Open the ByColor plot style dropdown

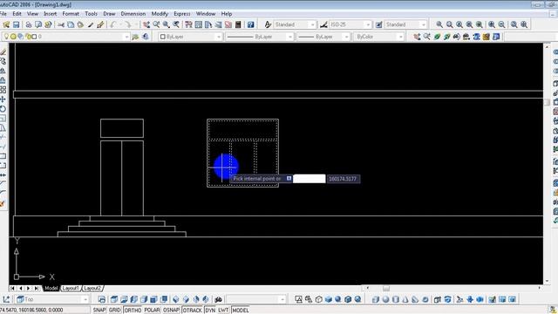tap(378, 37)
